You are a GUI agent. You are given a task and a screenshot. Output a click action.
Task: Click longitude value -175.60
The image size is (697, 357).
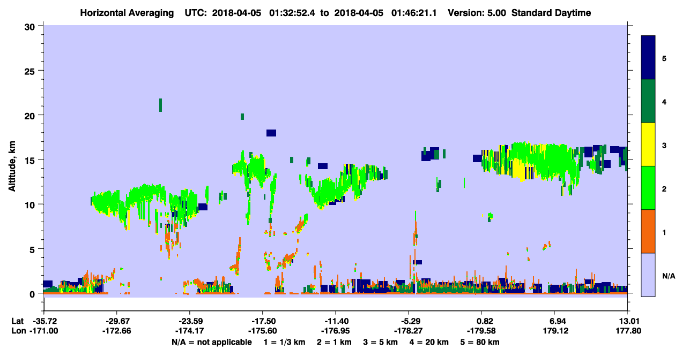pyautogui.click(x=262, y=331)
